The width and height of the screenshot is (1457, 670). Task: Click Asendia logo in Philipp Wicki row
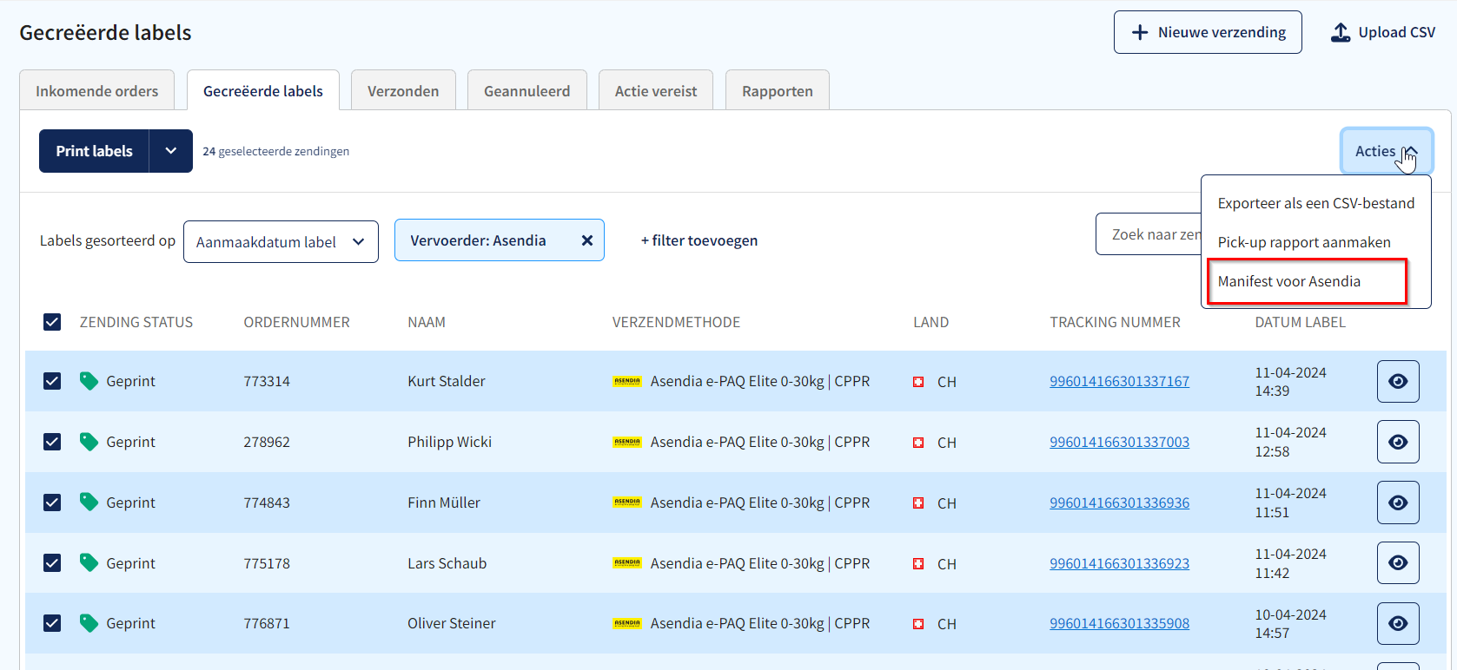point(627,442)
